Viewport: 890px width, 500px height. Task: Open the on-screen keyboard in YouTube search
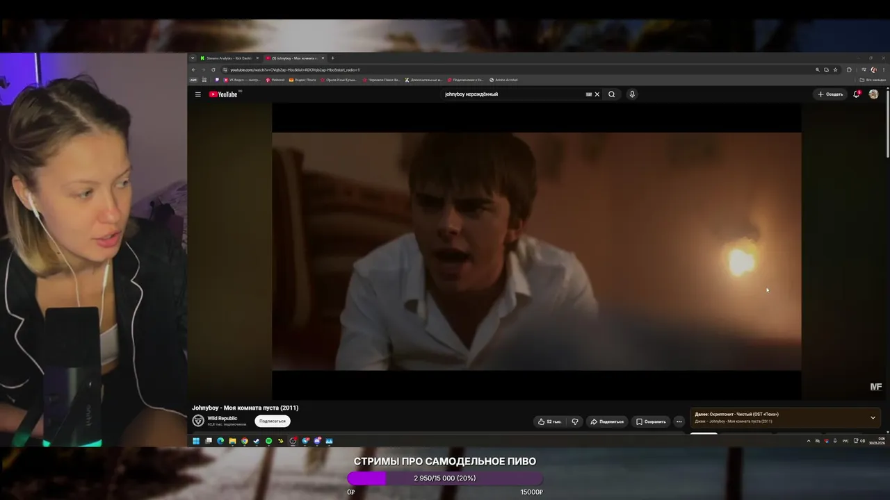click(x=588, y=94)
